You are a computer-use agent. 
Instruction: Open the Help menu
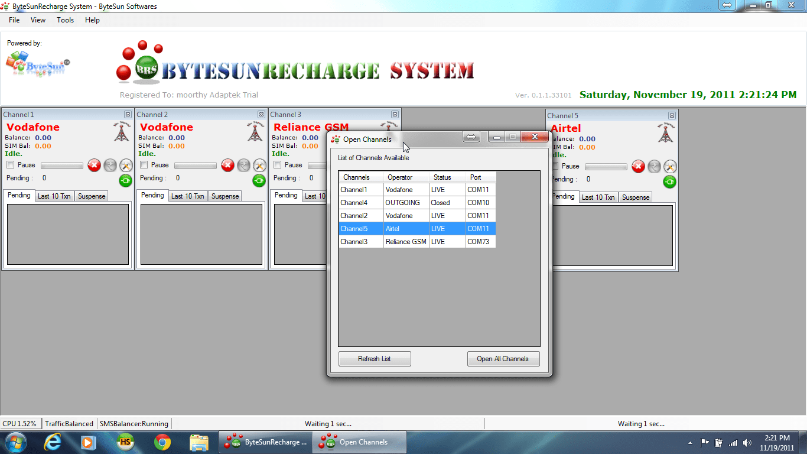(x=92, y=20)
